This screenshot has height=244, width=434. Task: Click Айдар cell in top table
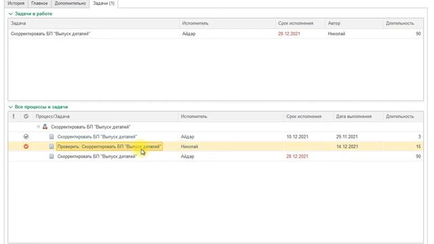pyautogui.click(x=189, y=34)
